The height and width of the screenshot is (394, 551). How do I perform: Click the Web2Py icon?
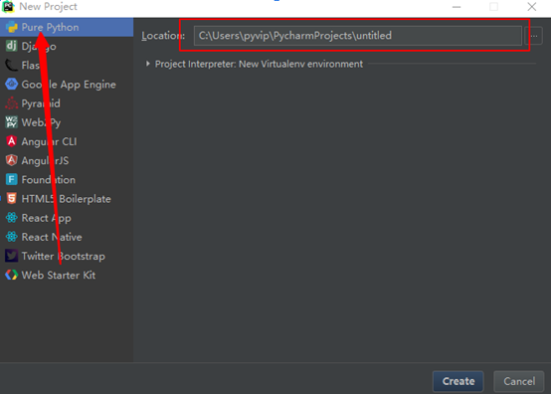click(x=11, y=122)
